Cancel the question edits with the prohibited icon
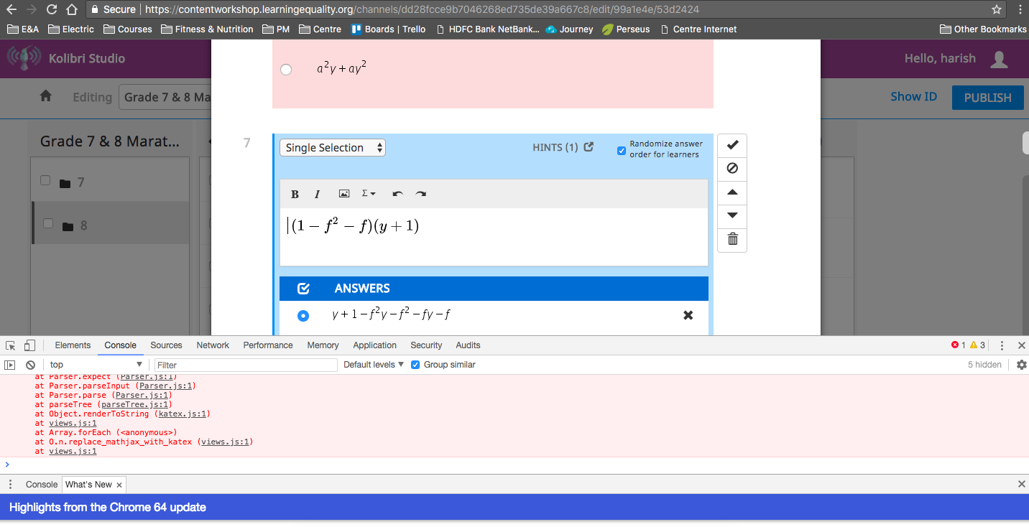 click(x=732, y=168)
